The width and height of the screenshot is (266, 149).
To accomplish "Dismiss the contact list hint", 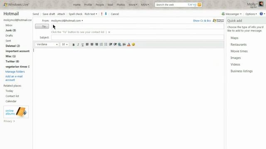I will pos(109,32).
